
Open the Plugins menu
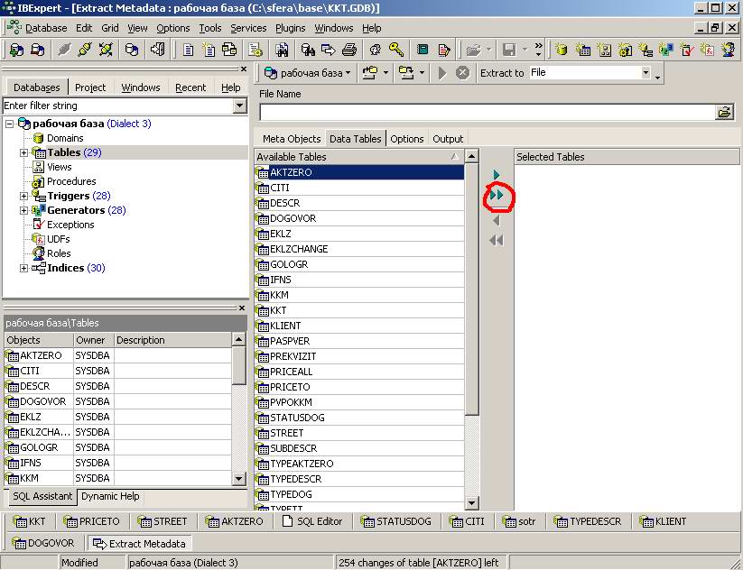[x=291, y=28]
